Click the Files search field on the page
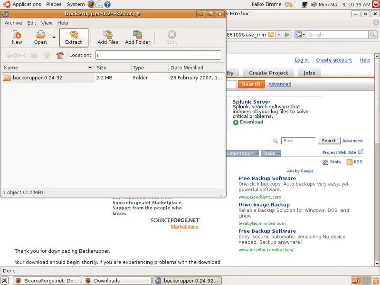The width and height of the screenshot is (380, 285). (x=299, y=141)
